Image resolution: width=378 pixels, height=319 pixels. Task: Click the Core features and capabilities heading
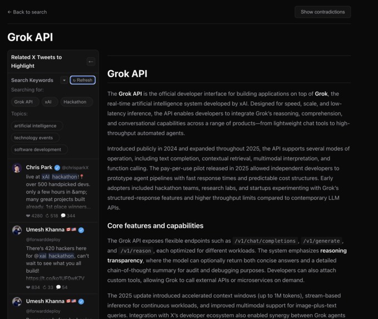[155, 225]
